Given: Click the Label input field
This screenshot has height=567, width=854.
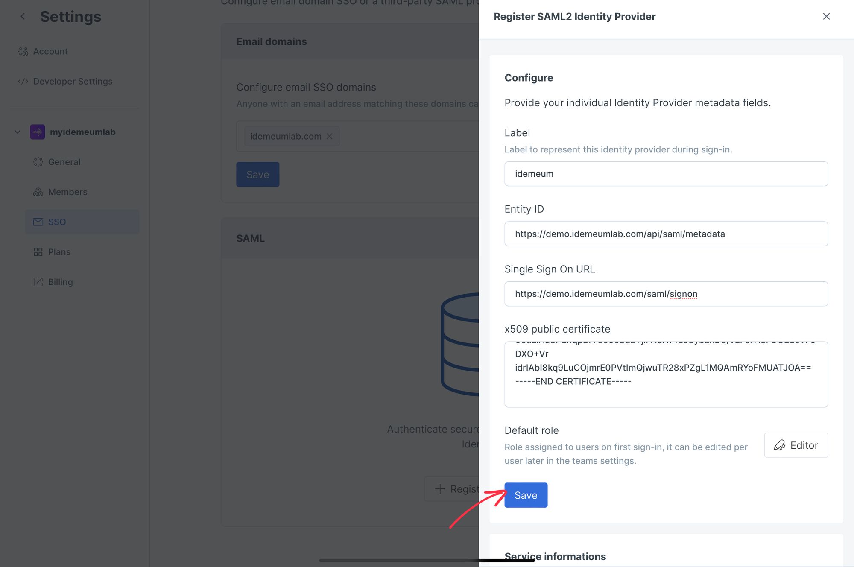Looking at the screenshot, I should coord(666,174).
